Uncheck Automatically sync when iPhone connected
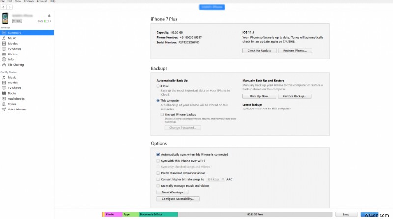 (x=158, y=154)
